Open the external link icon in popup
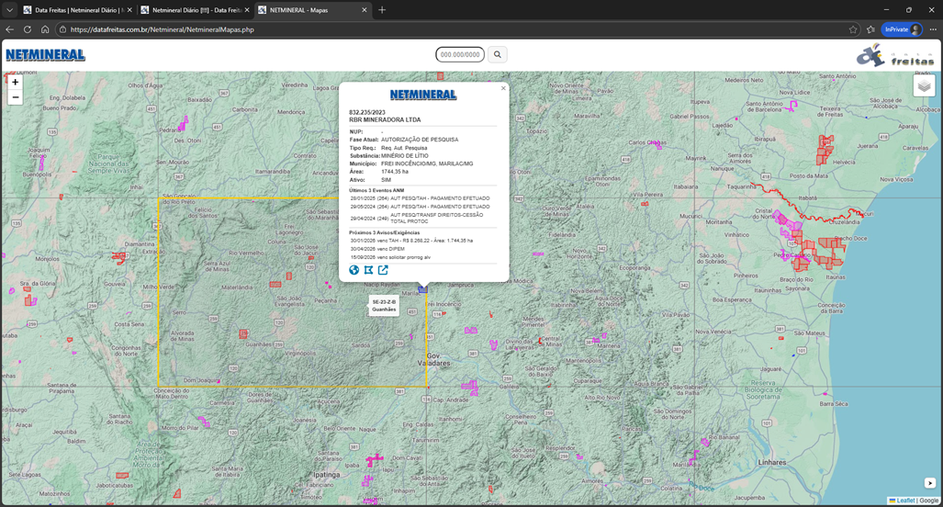The width and height of the screenshot is (943, 507). (x=383, y=270)
